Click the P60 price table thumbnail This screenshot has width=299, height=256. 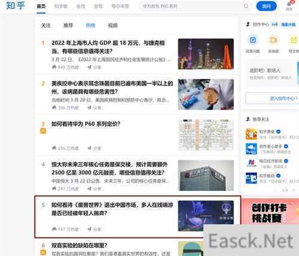206,135
